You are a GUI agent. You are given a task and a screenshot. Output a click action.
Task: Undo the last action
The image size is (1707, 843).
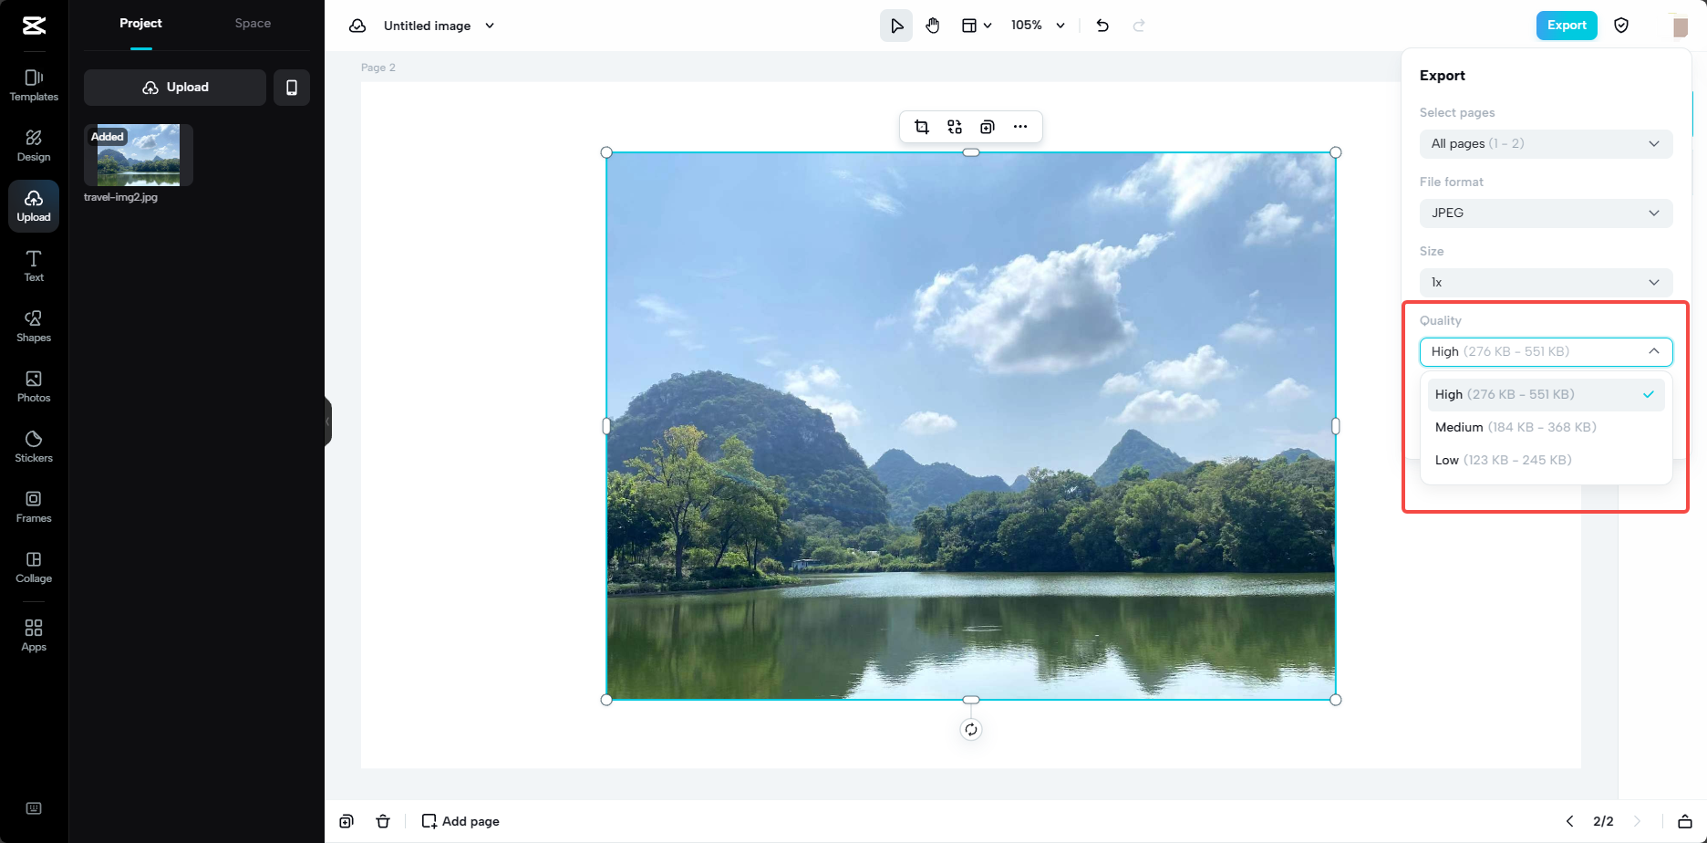click(x=1102, y=26)
